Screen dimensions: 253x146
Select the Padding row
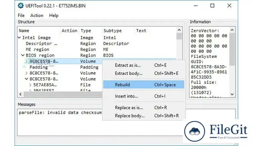60,67
